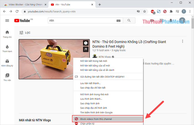The height and width of the screenshot is (125, 194).
Task: Open Kênh đăng ký subscriptions in the sidebar
Action: click(7, 63)
